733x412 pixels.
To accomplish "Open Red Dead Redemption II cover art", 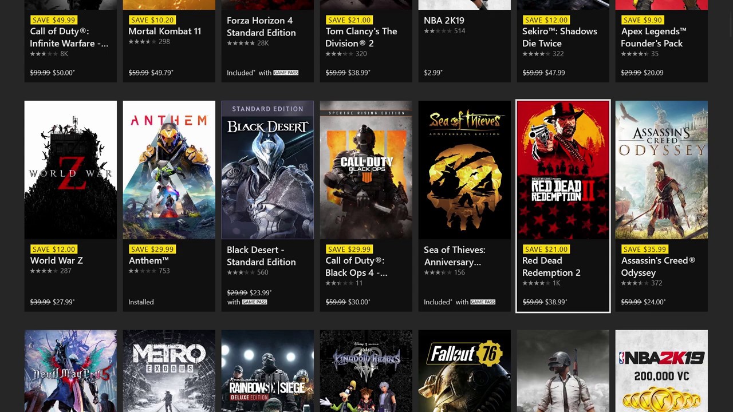I will pyautogui.click(x=563, y=170).
